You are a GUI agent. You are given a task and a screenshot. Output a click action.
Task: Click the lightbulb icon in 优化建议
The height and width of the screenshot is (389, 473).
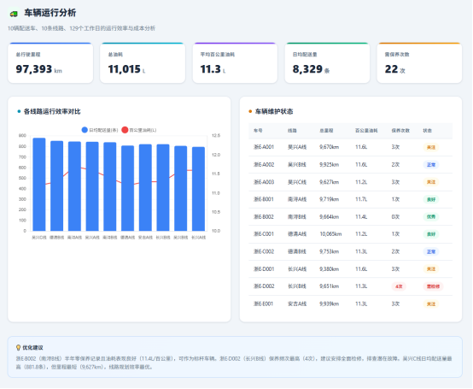click(18, 348)
